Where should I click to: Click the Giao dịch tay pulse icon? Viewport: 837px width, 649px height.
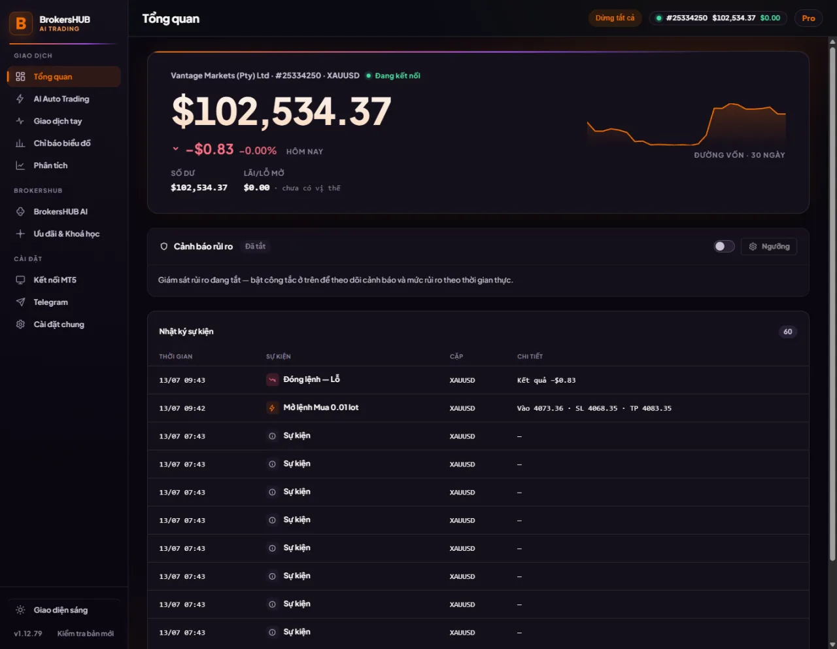pyautogui.click(x=20, y=121)
